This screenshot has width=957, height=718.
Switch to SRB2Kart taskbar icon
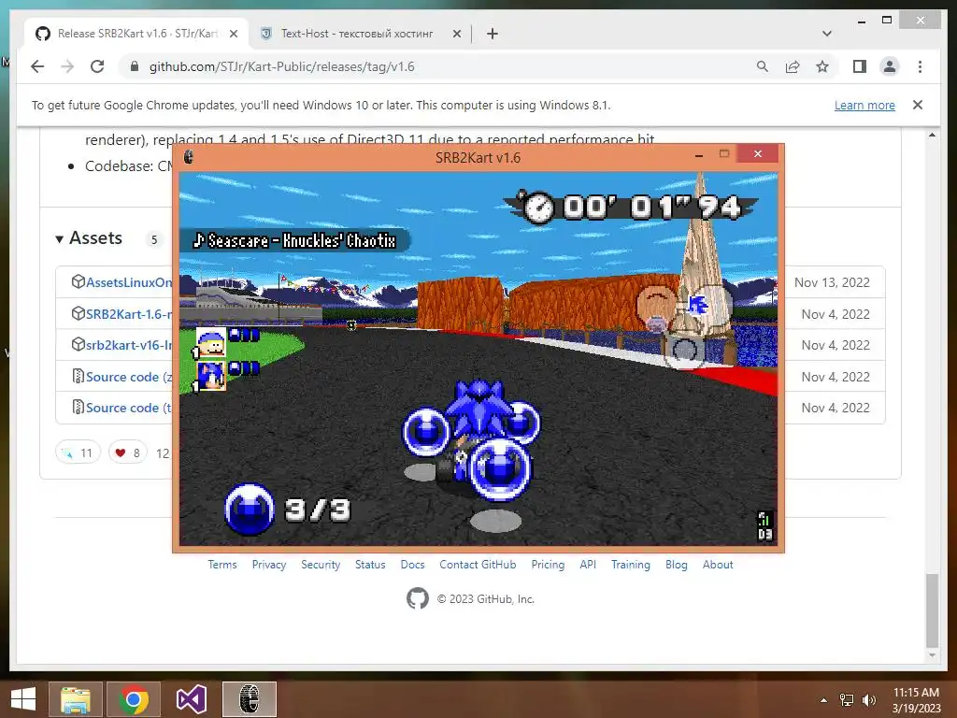249,699
